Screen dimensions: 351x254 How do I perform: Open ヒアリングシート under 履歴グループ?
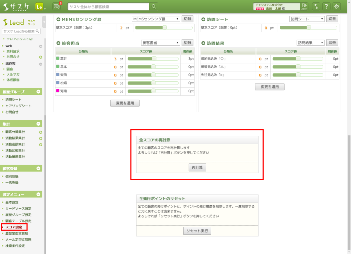18,106
